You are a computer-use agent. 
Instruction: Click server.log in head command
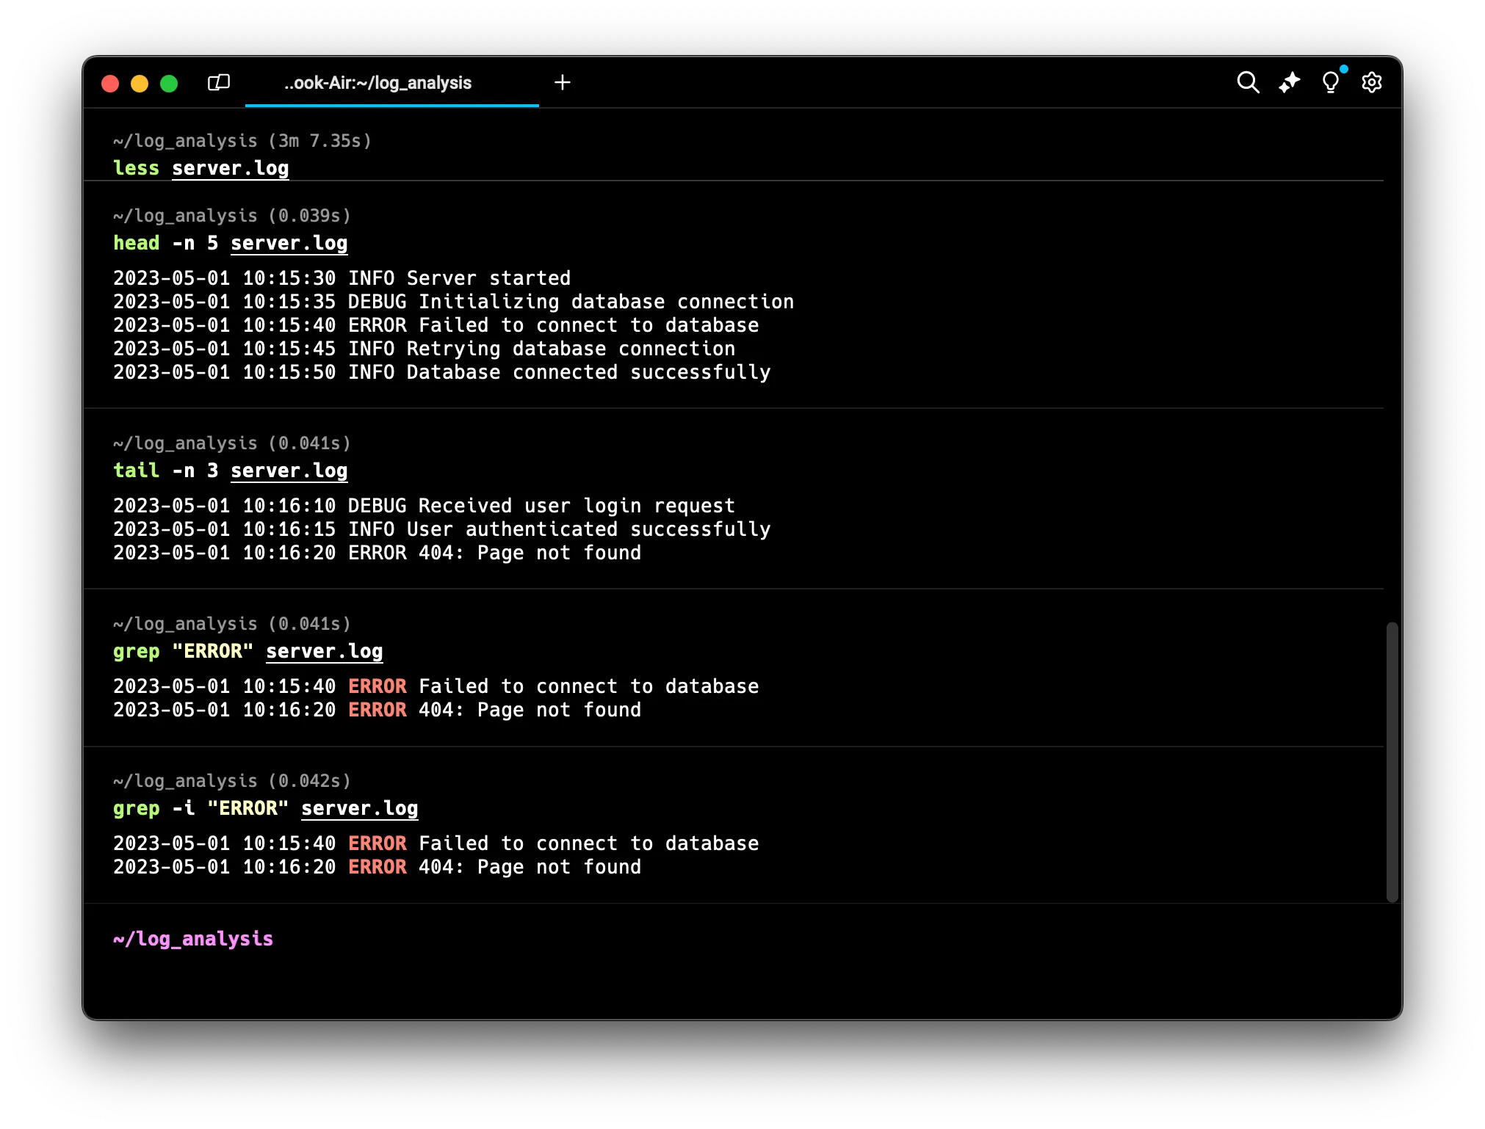coord(289,243)
